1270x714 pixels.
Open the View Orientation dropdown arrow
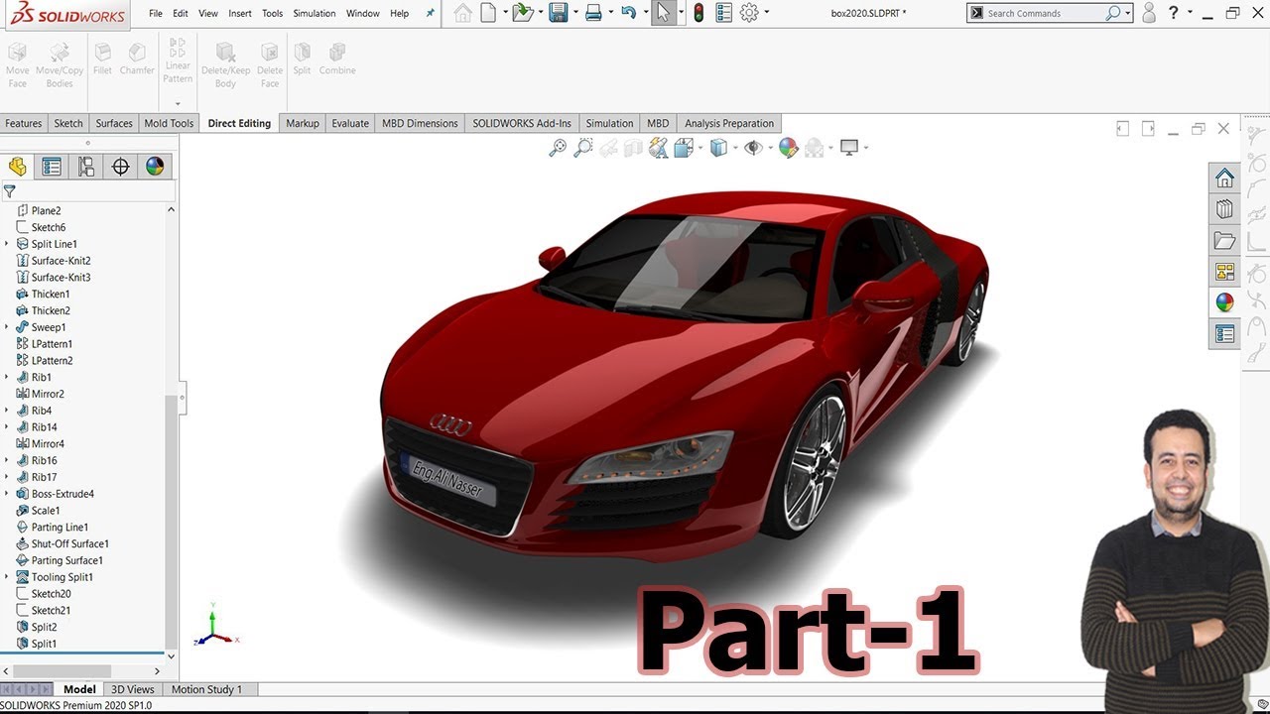pos(700,148)
